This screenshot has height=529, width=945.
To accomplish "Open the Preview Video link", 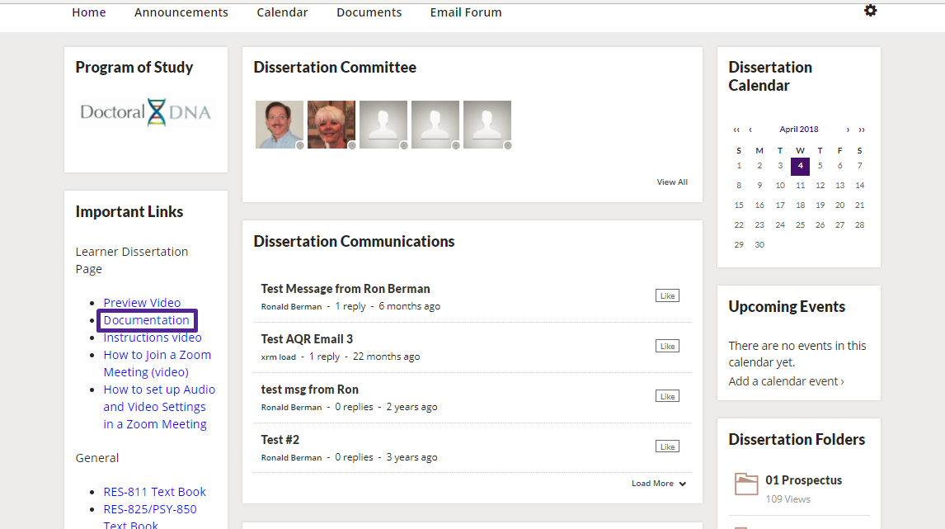I will click(142, 303).
